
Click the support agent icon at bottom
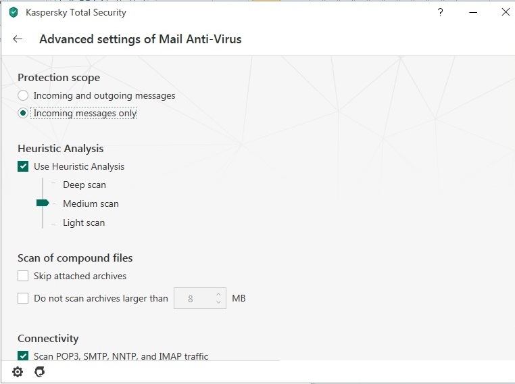coord(39,372)
